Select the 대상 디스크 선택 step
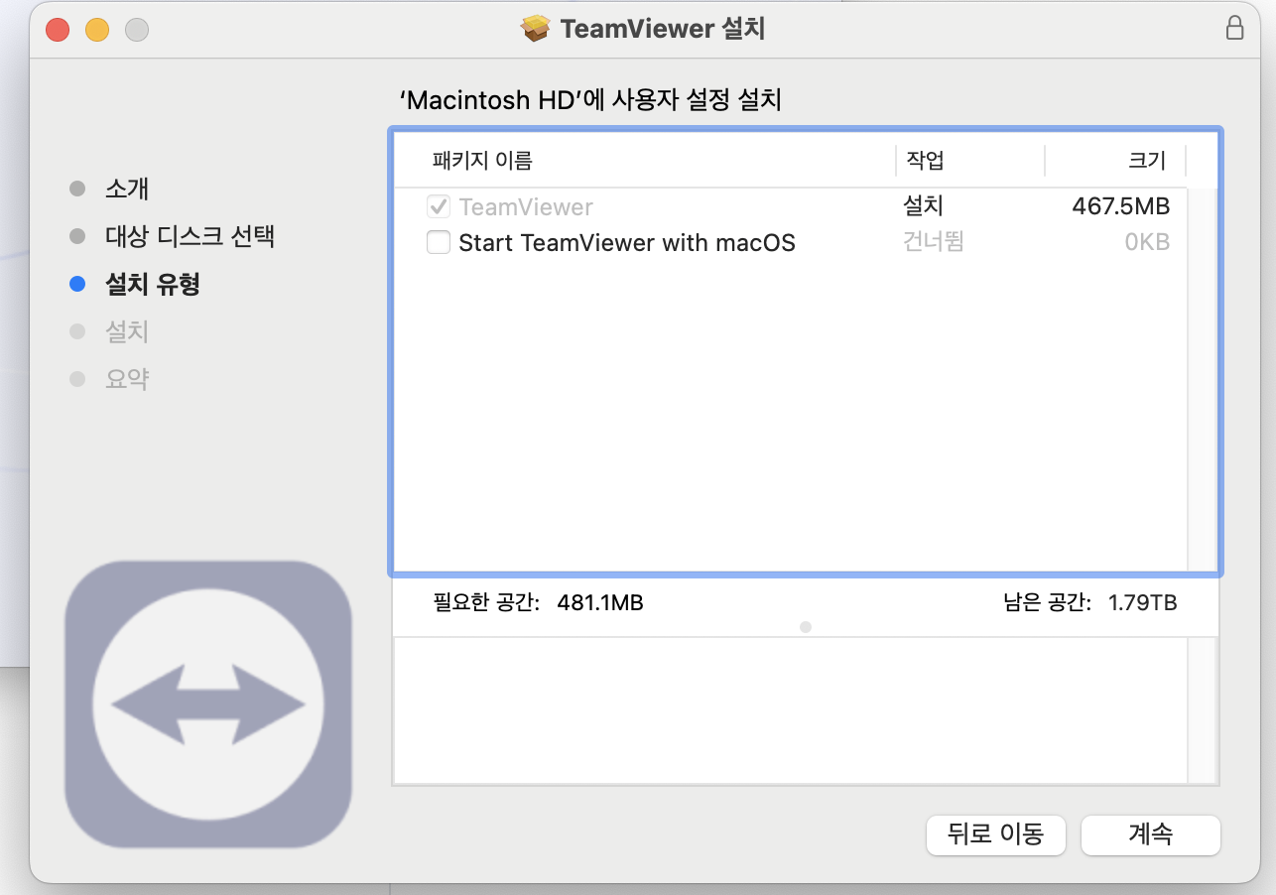 click(190, 236)
